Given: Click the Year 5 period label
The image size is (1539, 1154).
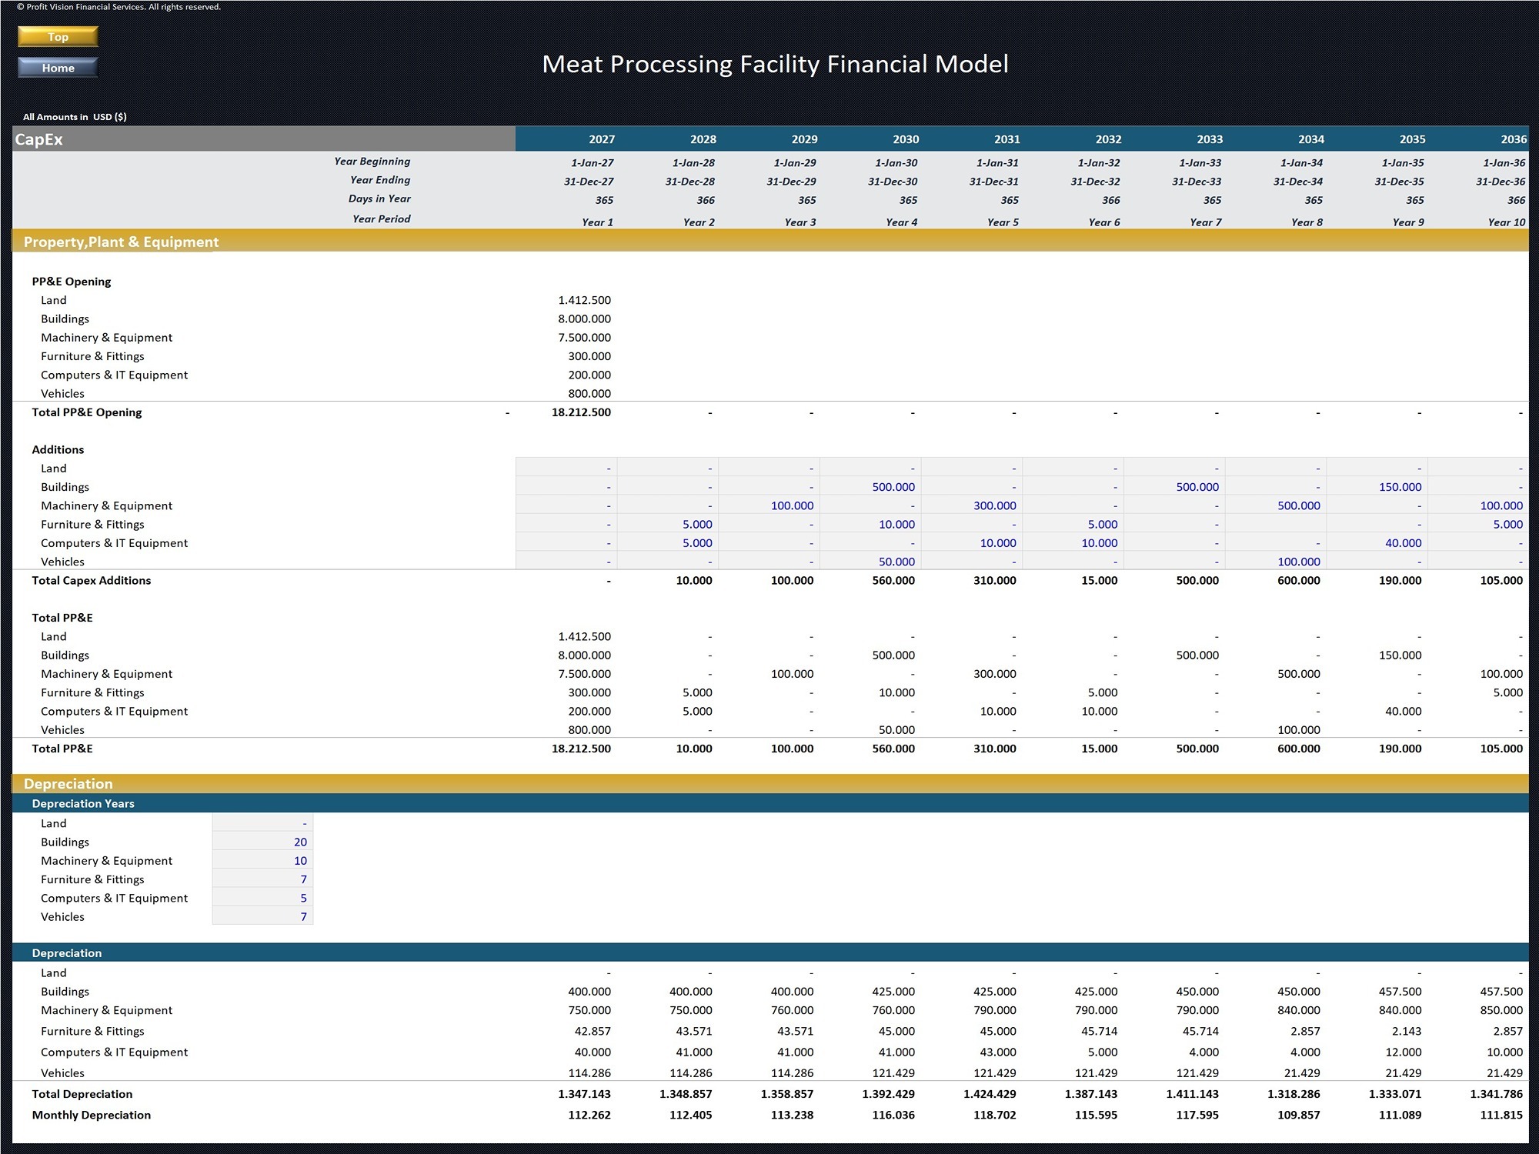Looking at the screenshot, I should point(1003,222).
